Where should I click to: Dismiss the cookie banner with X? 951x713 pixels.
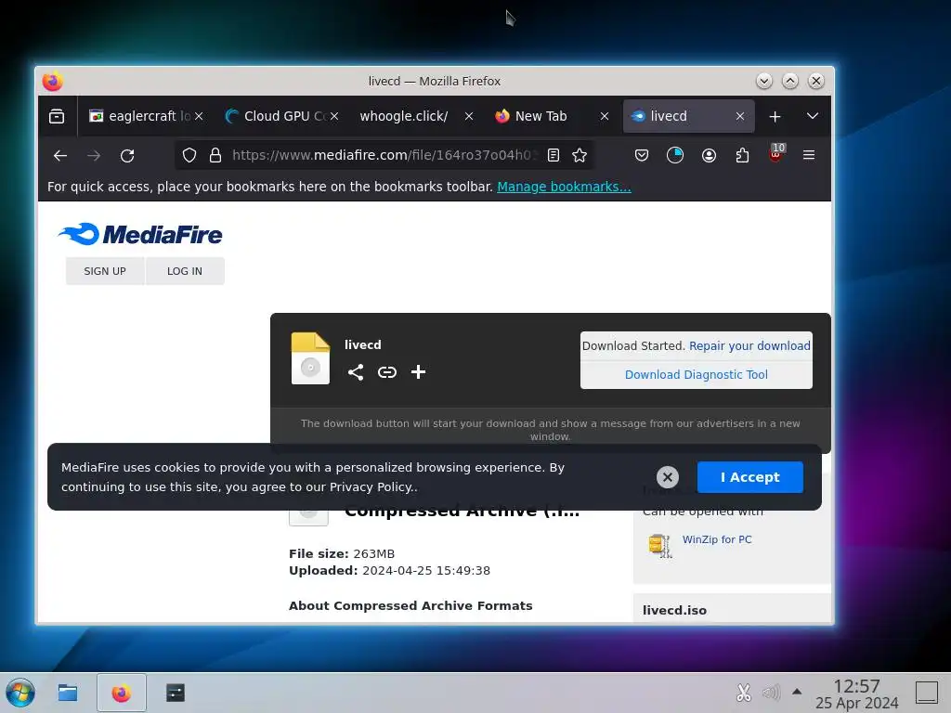click(x=667, y=477)
